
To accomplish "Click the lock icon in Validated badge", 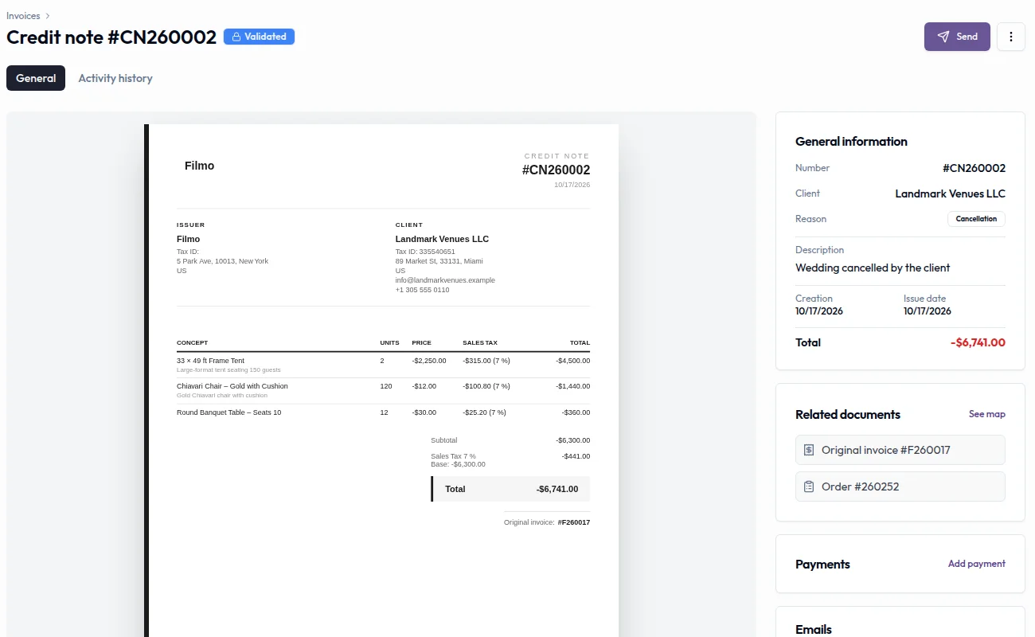I will 236,37.
